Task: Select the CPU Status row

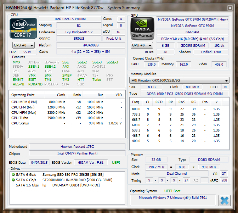Action: coord(67,123)
